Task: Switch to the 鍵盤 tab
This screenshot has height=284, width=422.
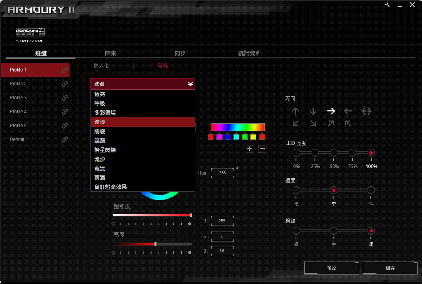Action: pos(41,53)
